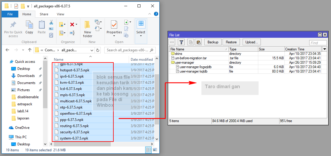The width and height of the screenshot is (331, 156).
Task: Click the Winbox File List paste icon
Action: [198, 42]
